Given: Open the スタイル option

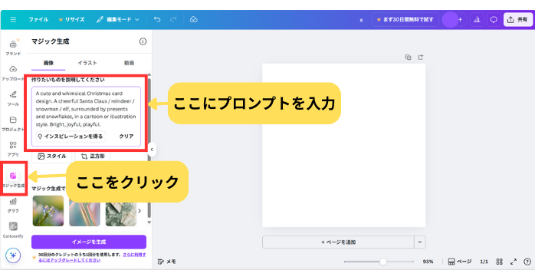Looking at the screenshot, I should pos(52,156).
